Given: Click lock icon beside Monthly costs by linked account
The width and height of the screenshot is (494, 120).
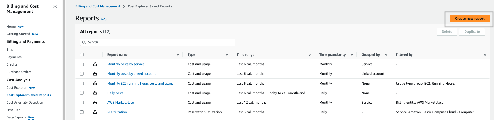Looking at the screenshot, I should (95, 74).
